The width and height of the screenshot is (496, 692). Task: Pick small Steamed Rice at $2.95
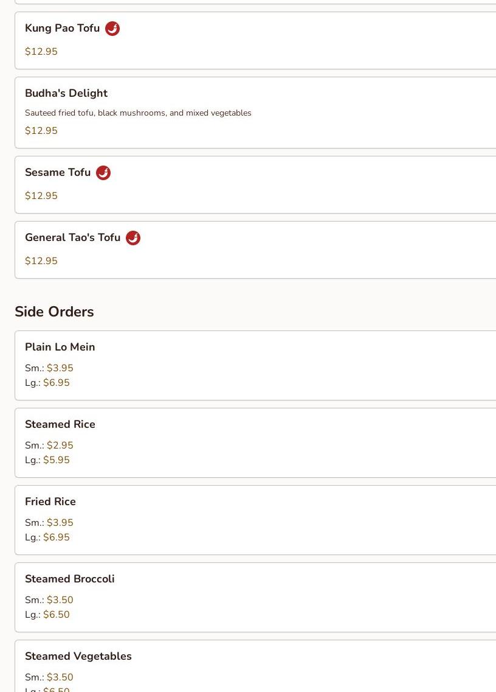[60, 446]
